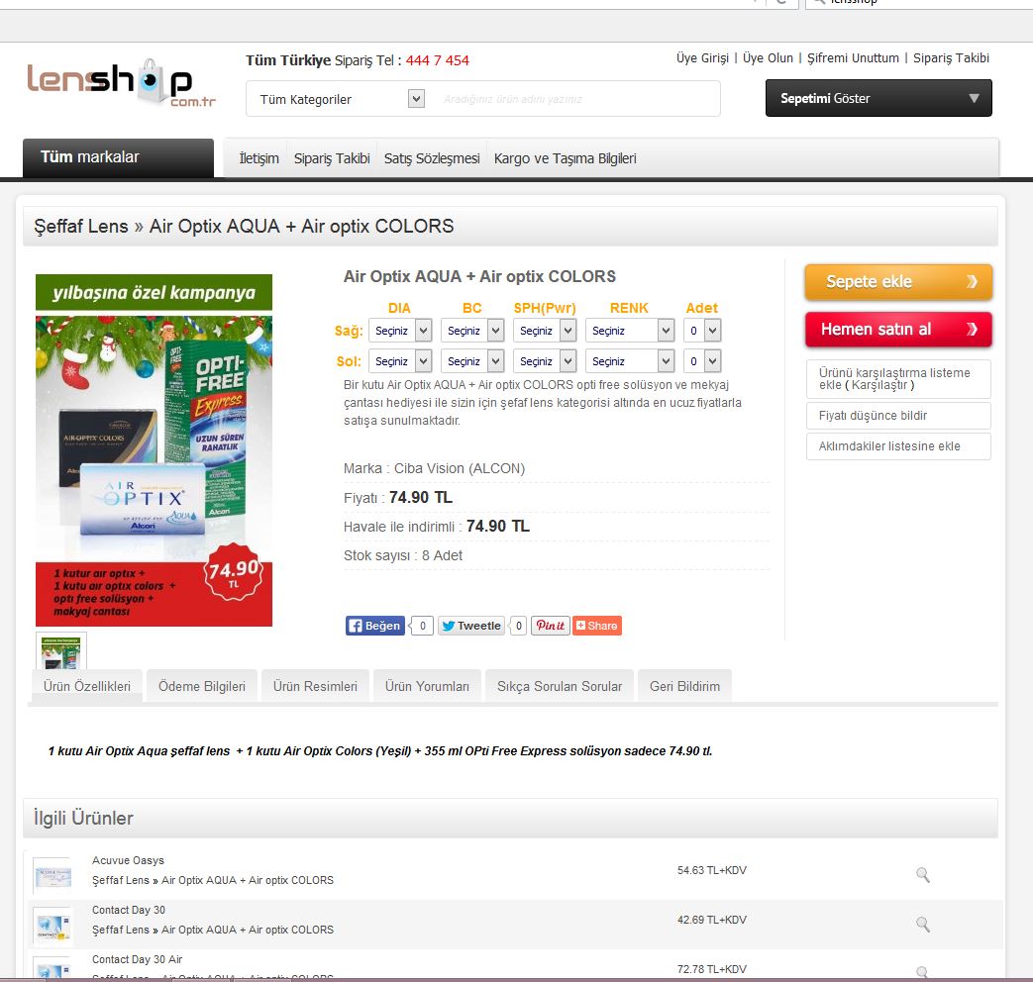
Task: Open Sağ BC dropdown
Action: (x=472, y=331)
